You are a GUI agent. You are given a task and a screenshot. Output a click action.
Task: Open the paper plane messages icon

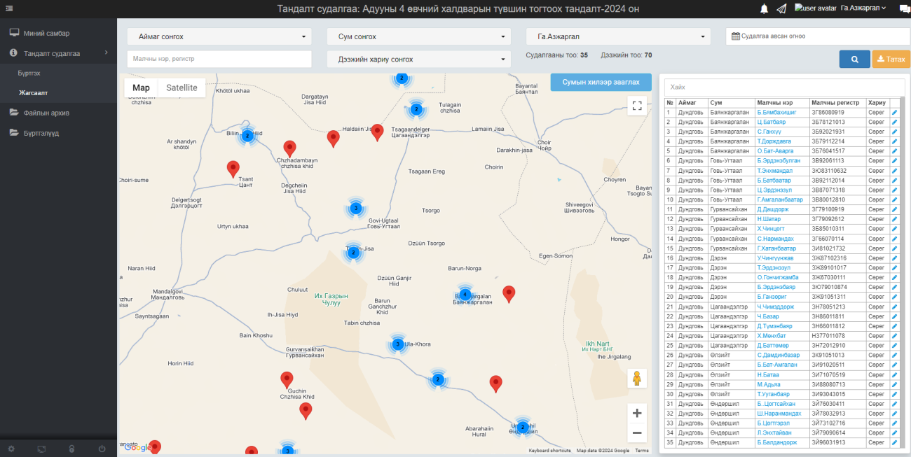[781, 8]
